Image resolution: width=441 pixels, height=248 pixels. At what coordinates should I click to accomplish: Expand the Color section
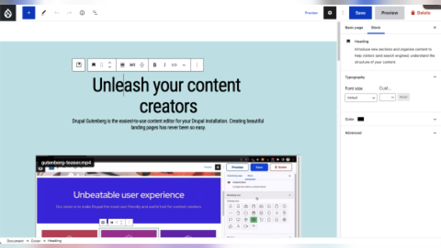tap(435, 120)
